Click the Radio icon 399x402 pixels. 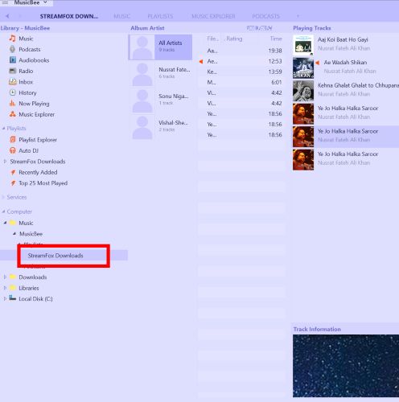13,71
